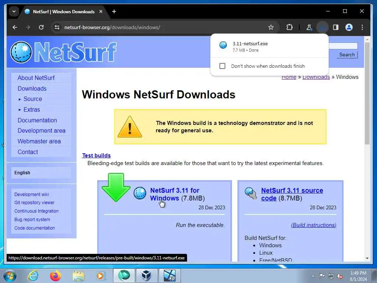This screenshot has height=283, width=377.
Task: Open Windows Media Player taskbar icon
Action: 101,276
